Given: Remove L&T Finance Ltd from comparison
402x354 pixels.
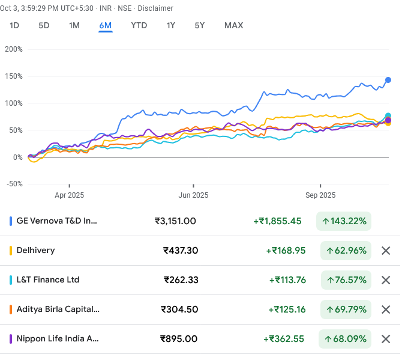Looking at the screenshot, I should click(x=386, y=280).
